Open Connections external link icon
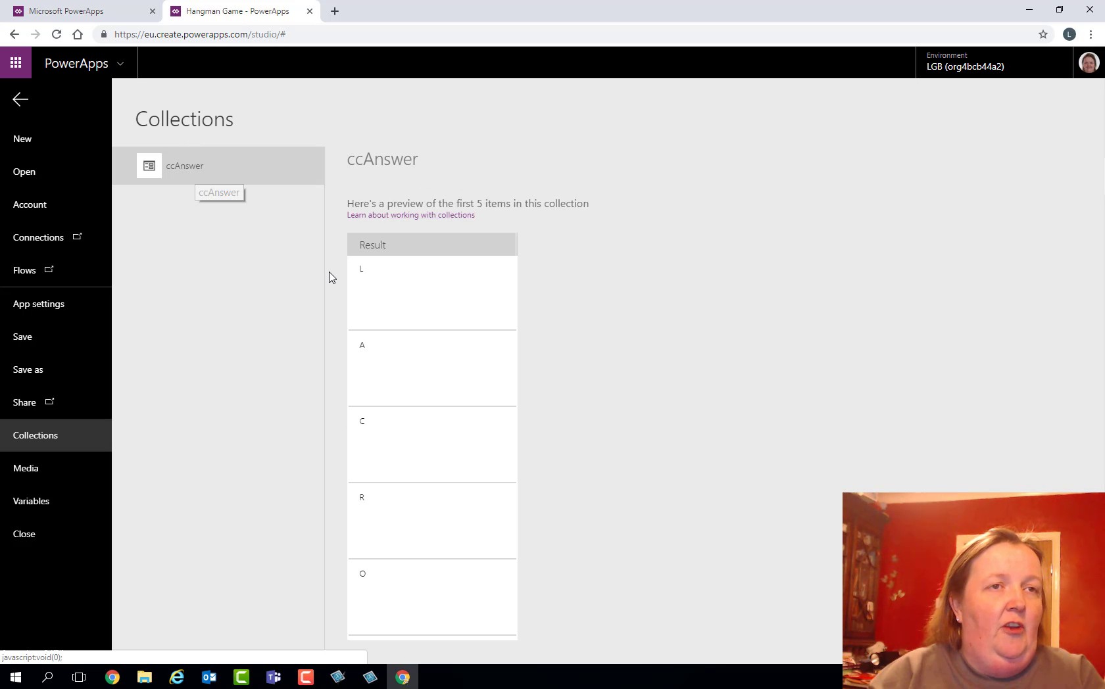 point(77,237)
